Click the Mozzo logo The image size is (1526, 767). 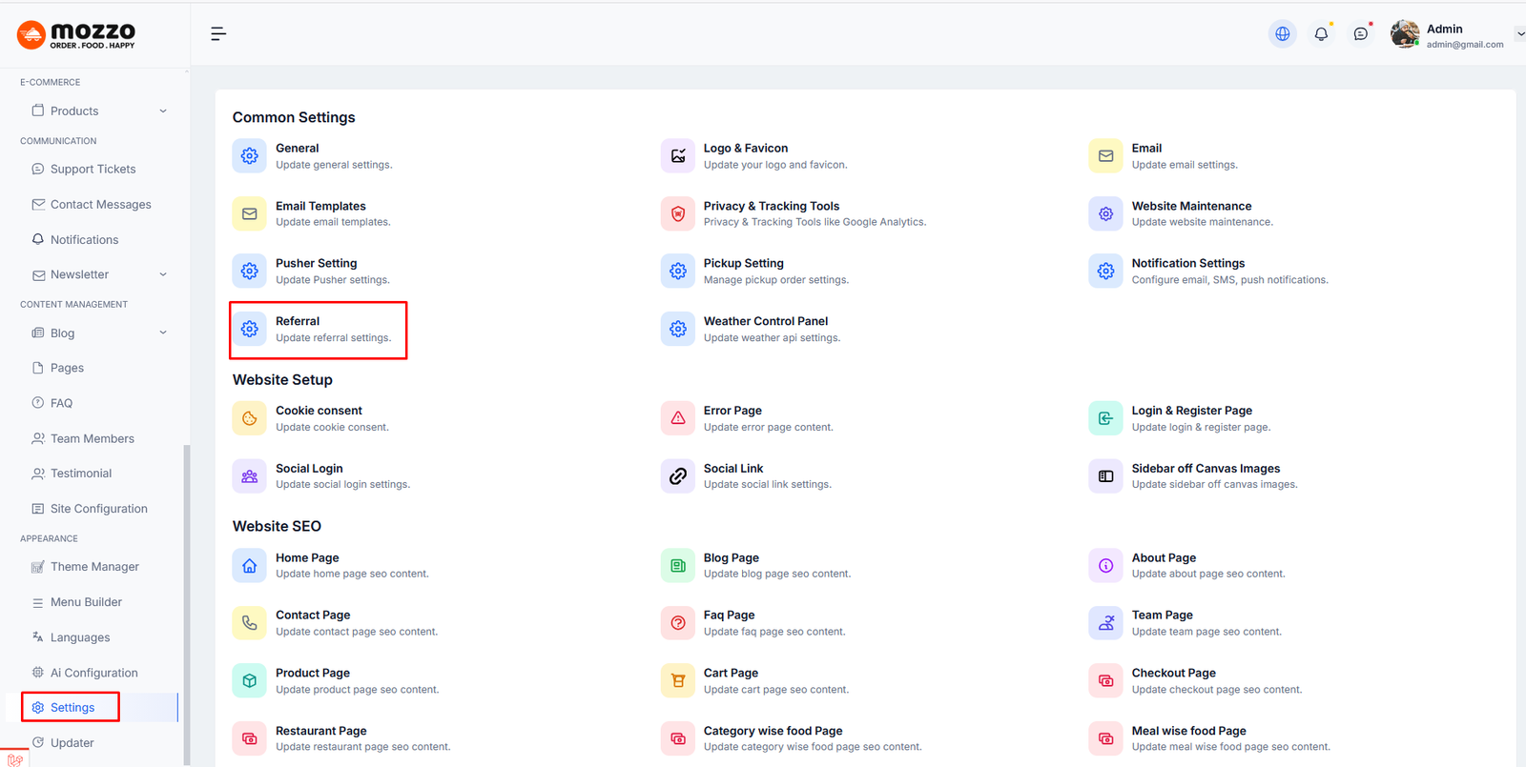pyautogui.click(x=76, y=35)
